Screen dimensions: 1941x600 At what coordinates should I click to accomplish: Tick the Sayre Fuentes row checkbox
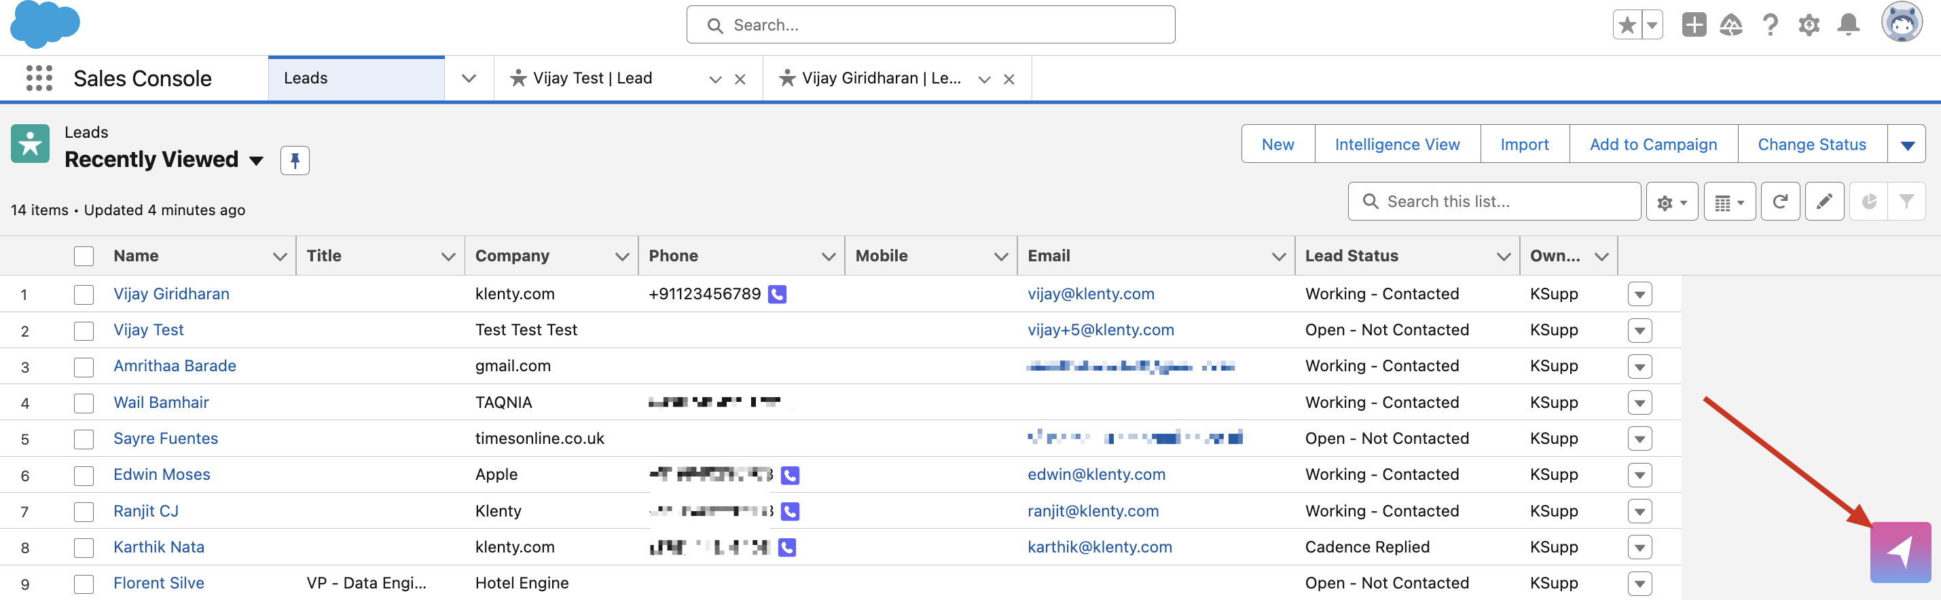pyautogui.click(x=84, y=439)
